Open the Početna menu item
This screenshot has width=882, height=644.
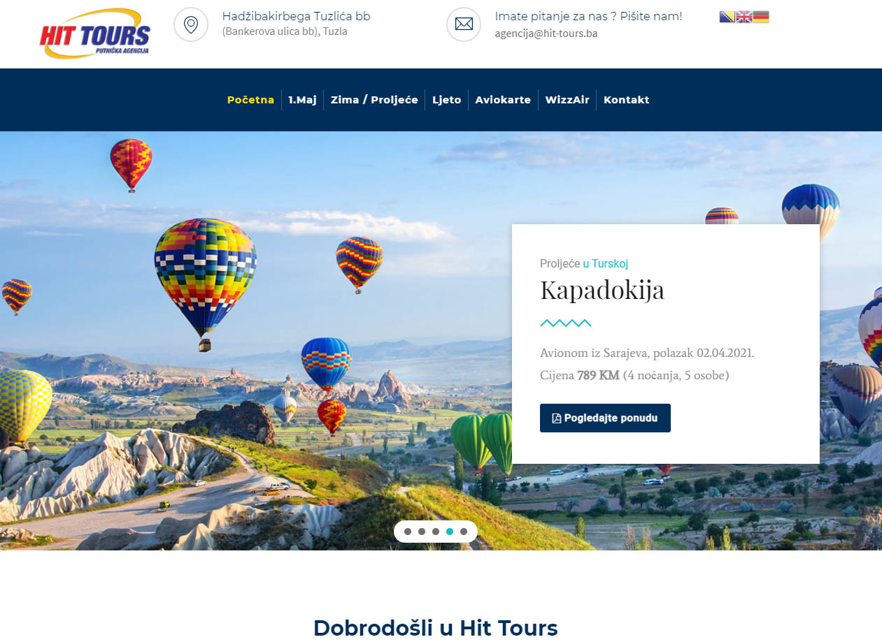250,100
